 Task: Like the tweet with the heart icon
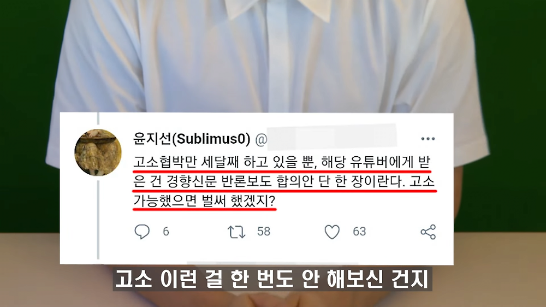click(332, 232)
